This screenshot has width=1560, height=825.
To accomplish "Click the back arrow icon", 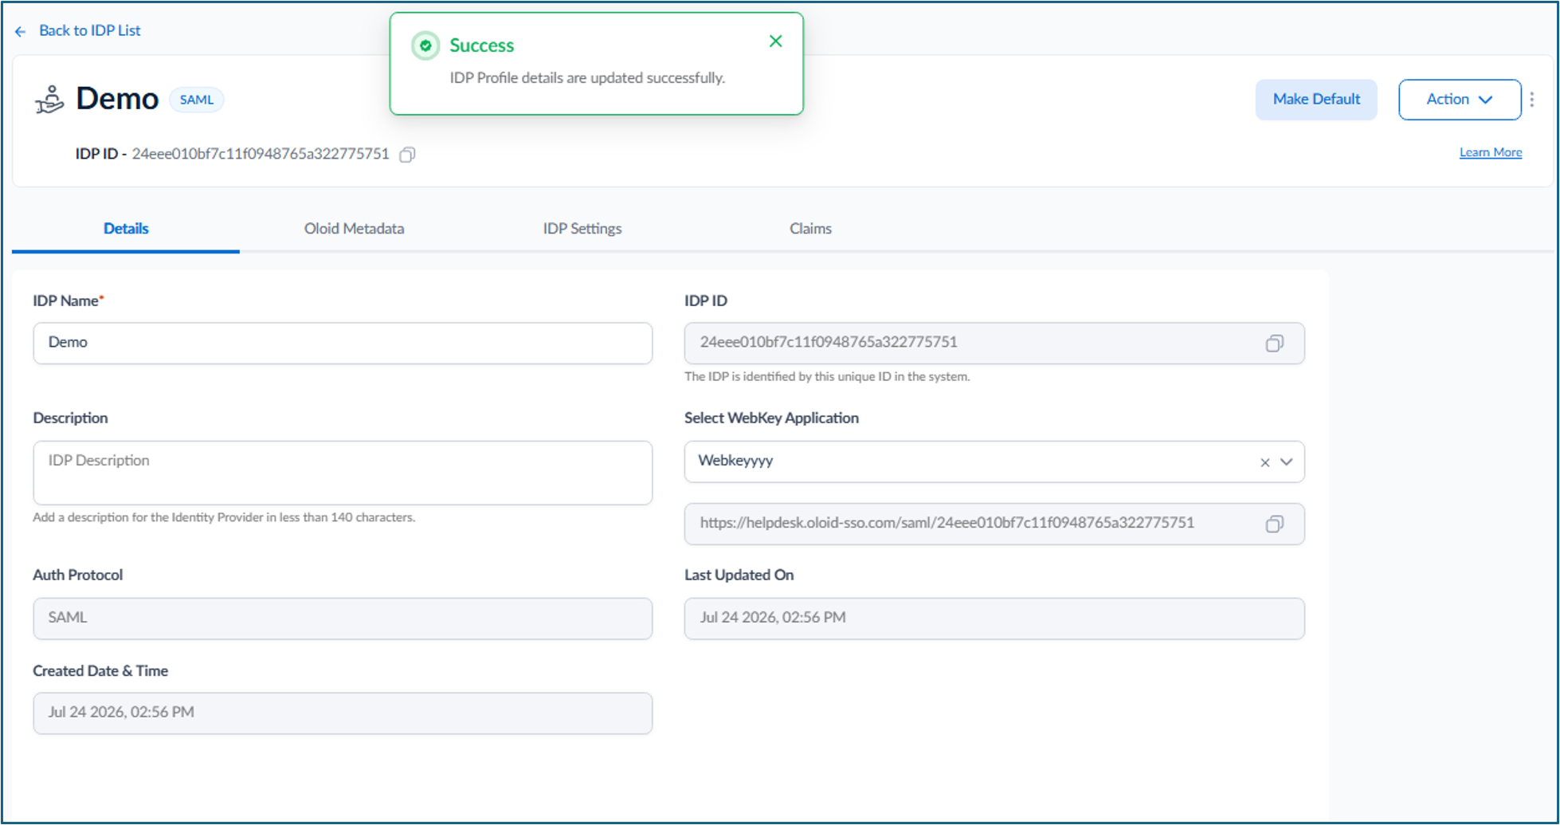I will (21, 31).
